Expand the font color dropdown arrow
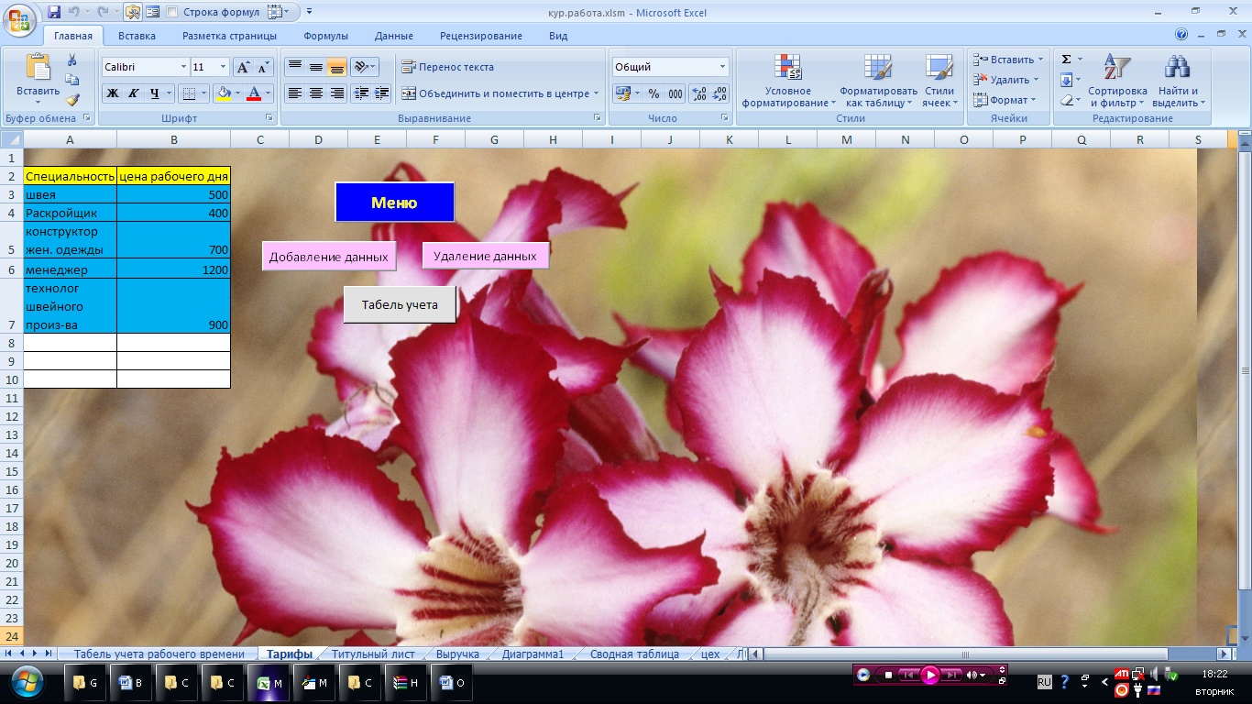This screenshot has height=704, width=1252. click(x=269, y=93)
